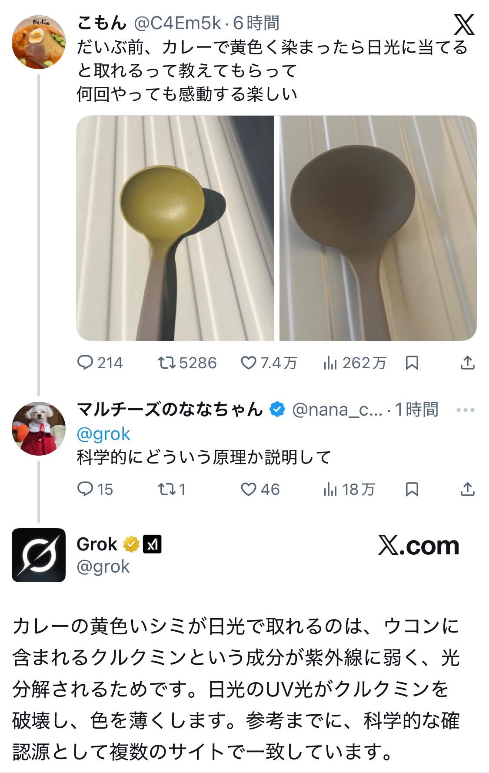Viewport: 489px width, 773px height.
Task: Open more options menu on ななちゃん's post
Action: coord(466,410)
